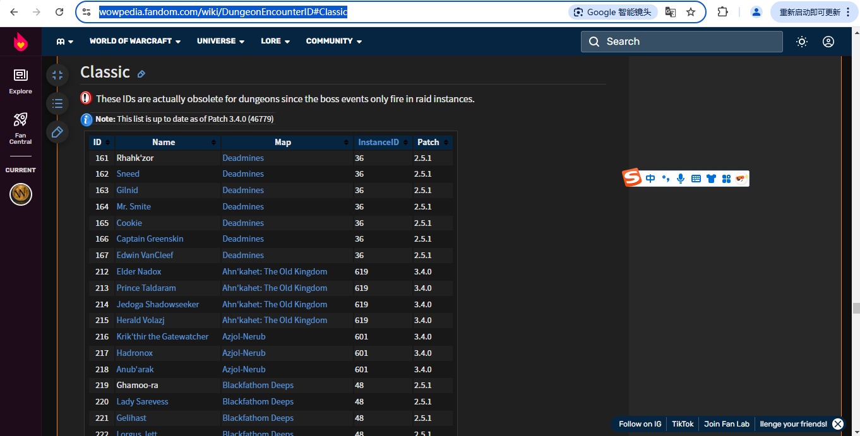
Task: Open Deadmines map link in Rhahk'zor row
Action: click(x=243, y=158)
